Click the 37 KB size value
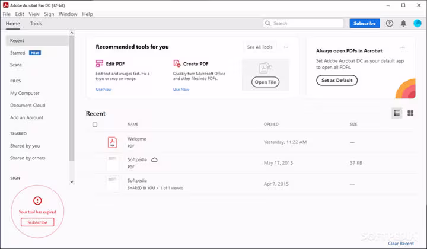This screenshot has width=427, height=249. [356, 163]
